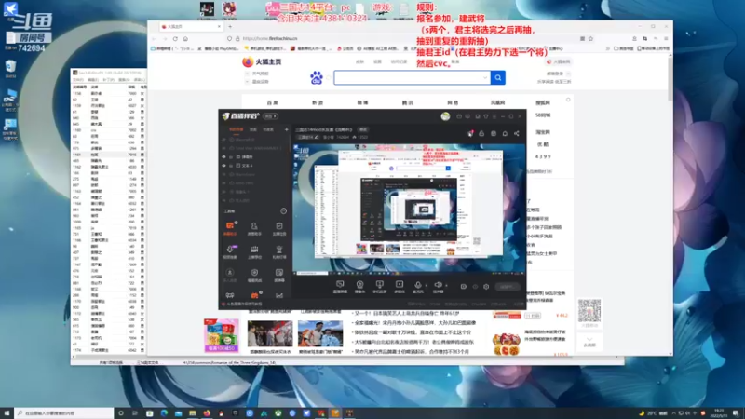Open the colorful snack ad thumbnail
The height and width of the screenshot is (419, 745).
[x=222, y=335]
